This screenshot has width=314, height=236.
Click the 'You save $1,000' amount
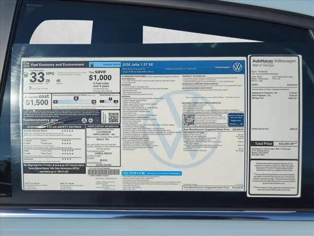coord(100,77)
